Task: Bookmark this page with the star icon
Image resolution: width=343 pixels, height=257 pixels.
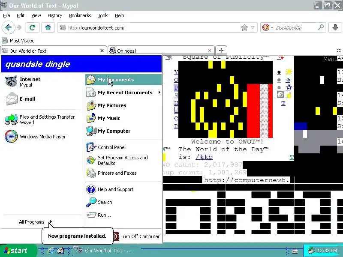Action: 244,28
